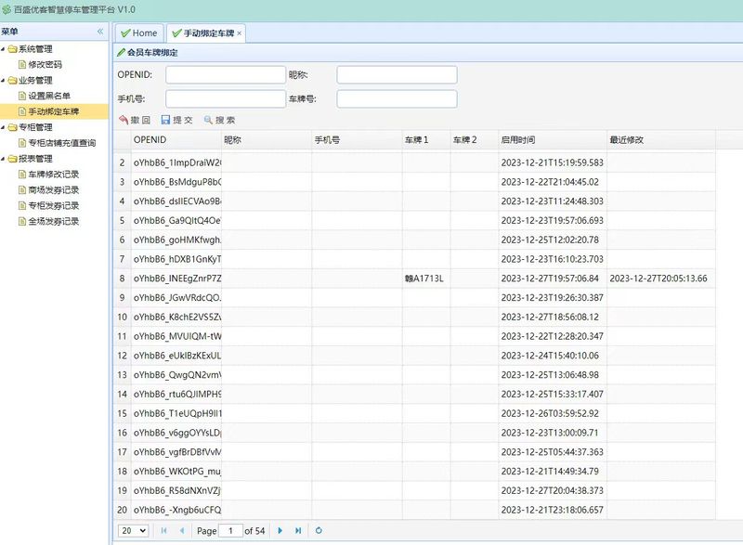Close the 手动绑定车牌 tab
Image resolution: width=743 pixels, height=545 pixels.
[240, 33]
